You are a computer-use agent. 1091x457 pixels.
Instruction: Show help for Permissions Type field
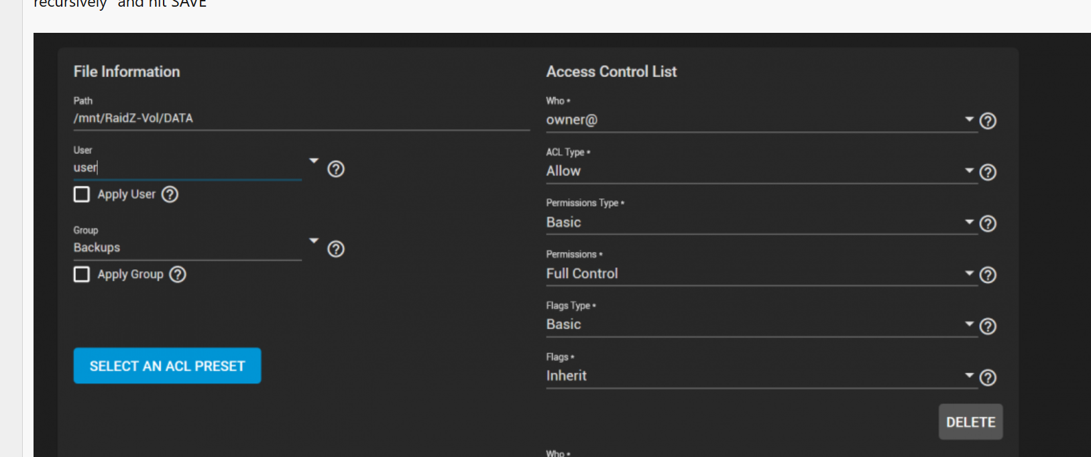(x=988, y=223)
